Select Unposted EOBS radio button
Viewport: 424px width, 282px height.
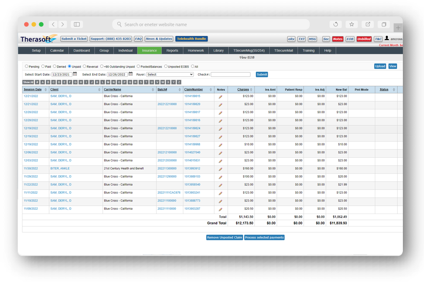(x=166, y=66)
